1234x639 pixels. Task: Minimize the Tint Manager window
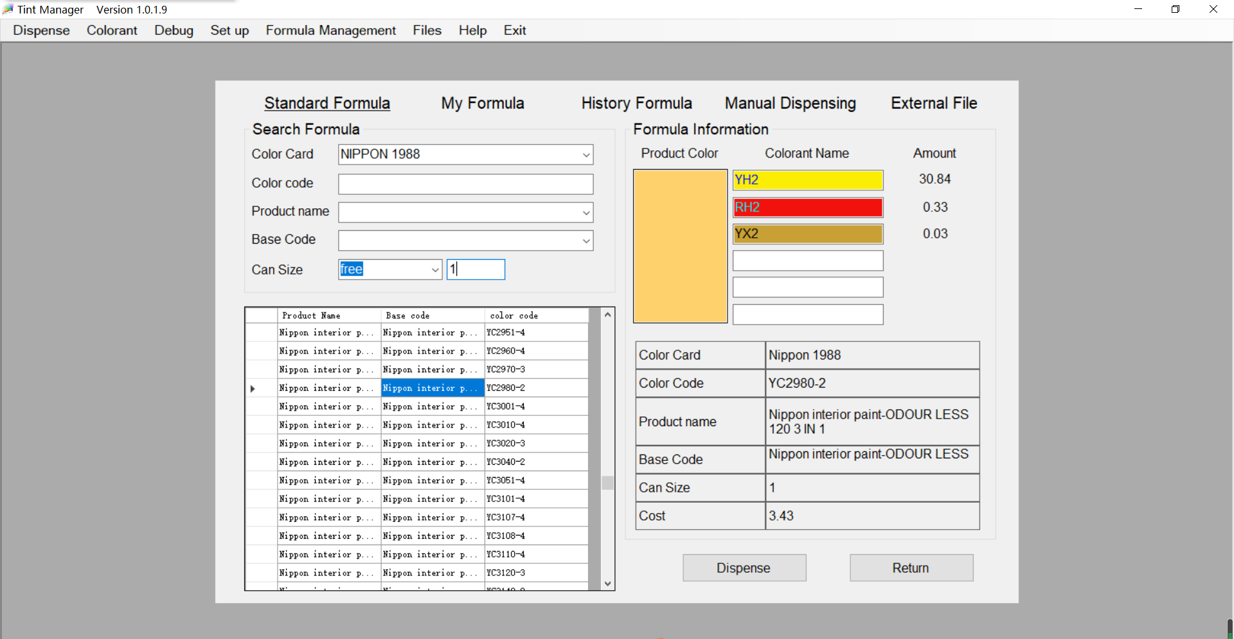pyautogui.click(x=1138, y=9)
